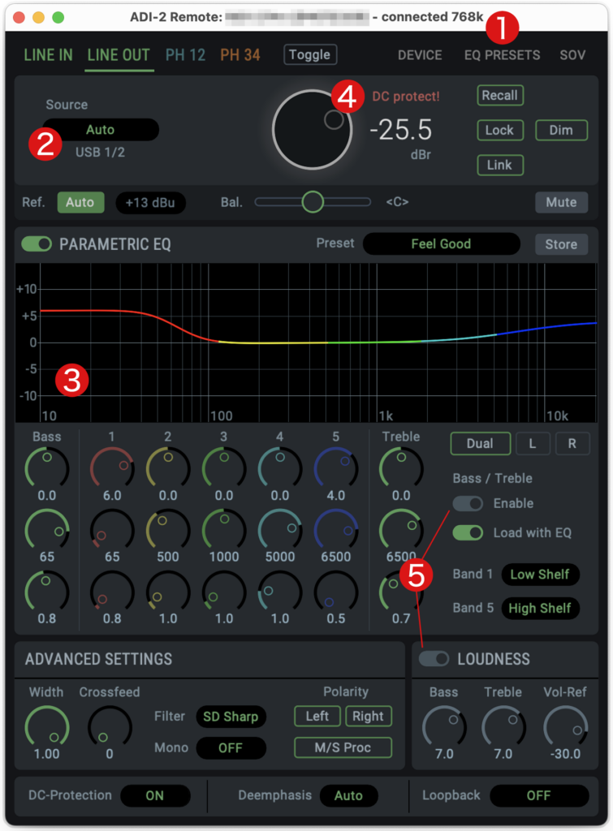Mute the output with Mute button
The image size is (613, 831).
click(x=561, y=202)
